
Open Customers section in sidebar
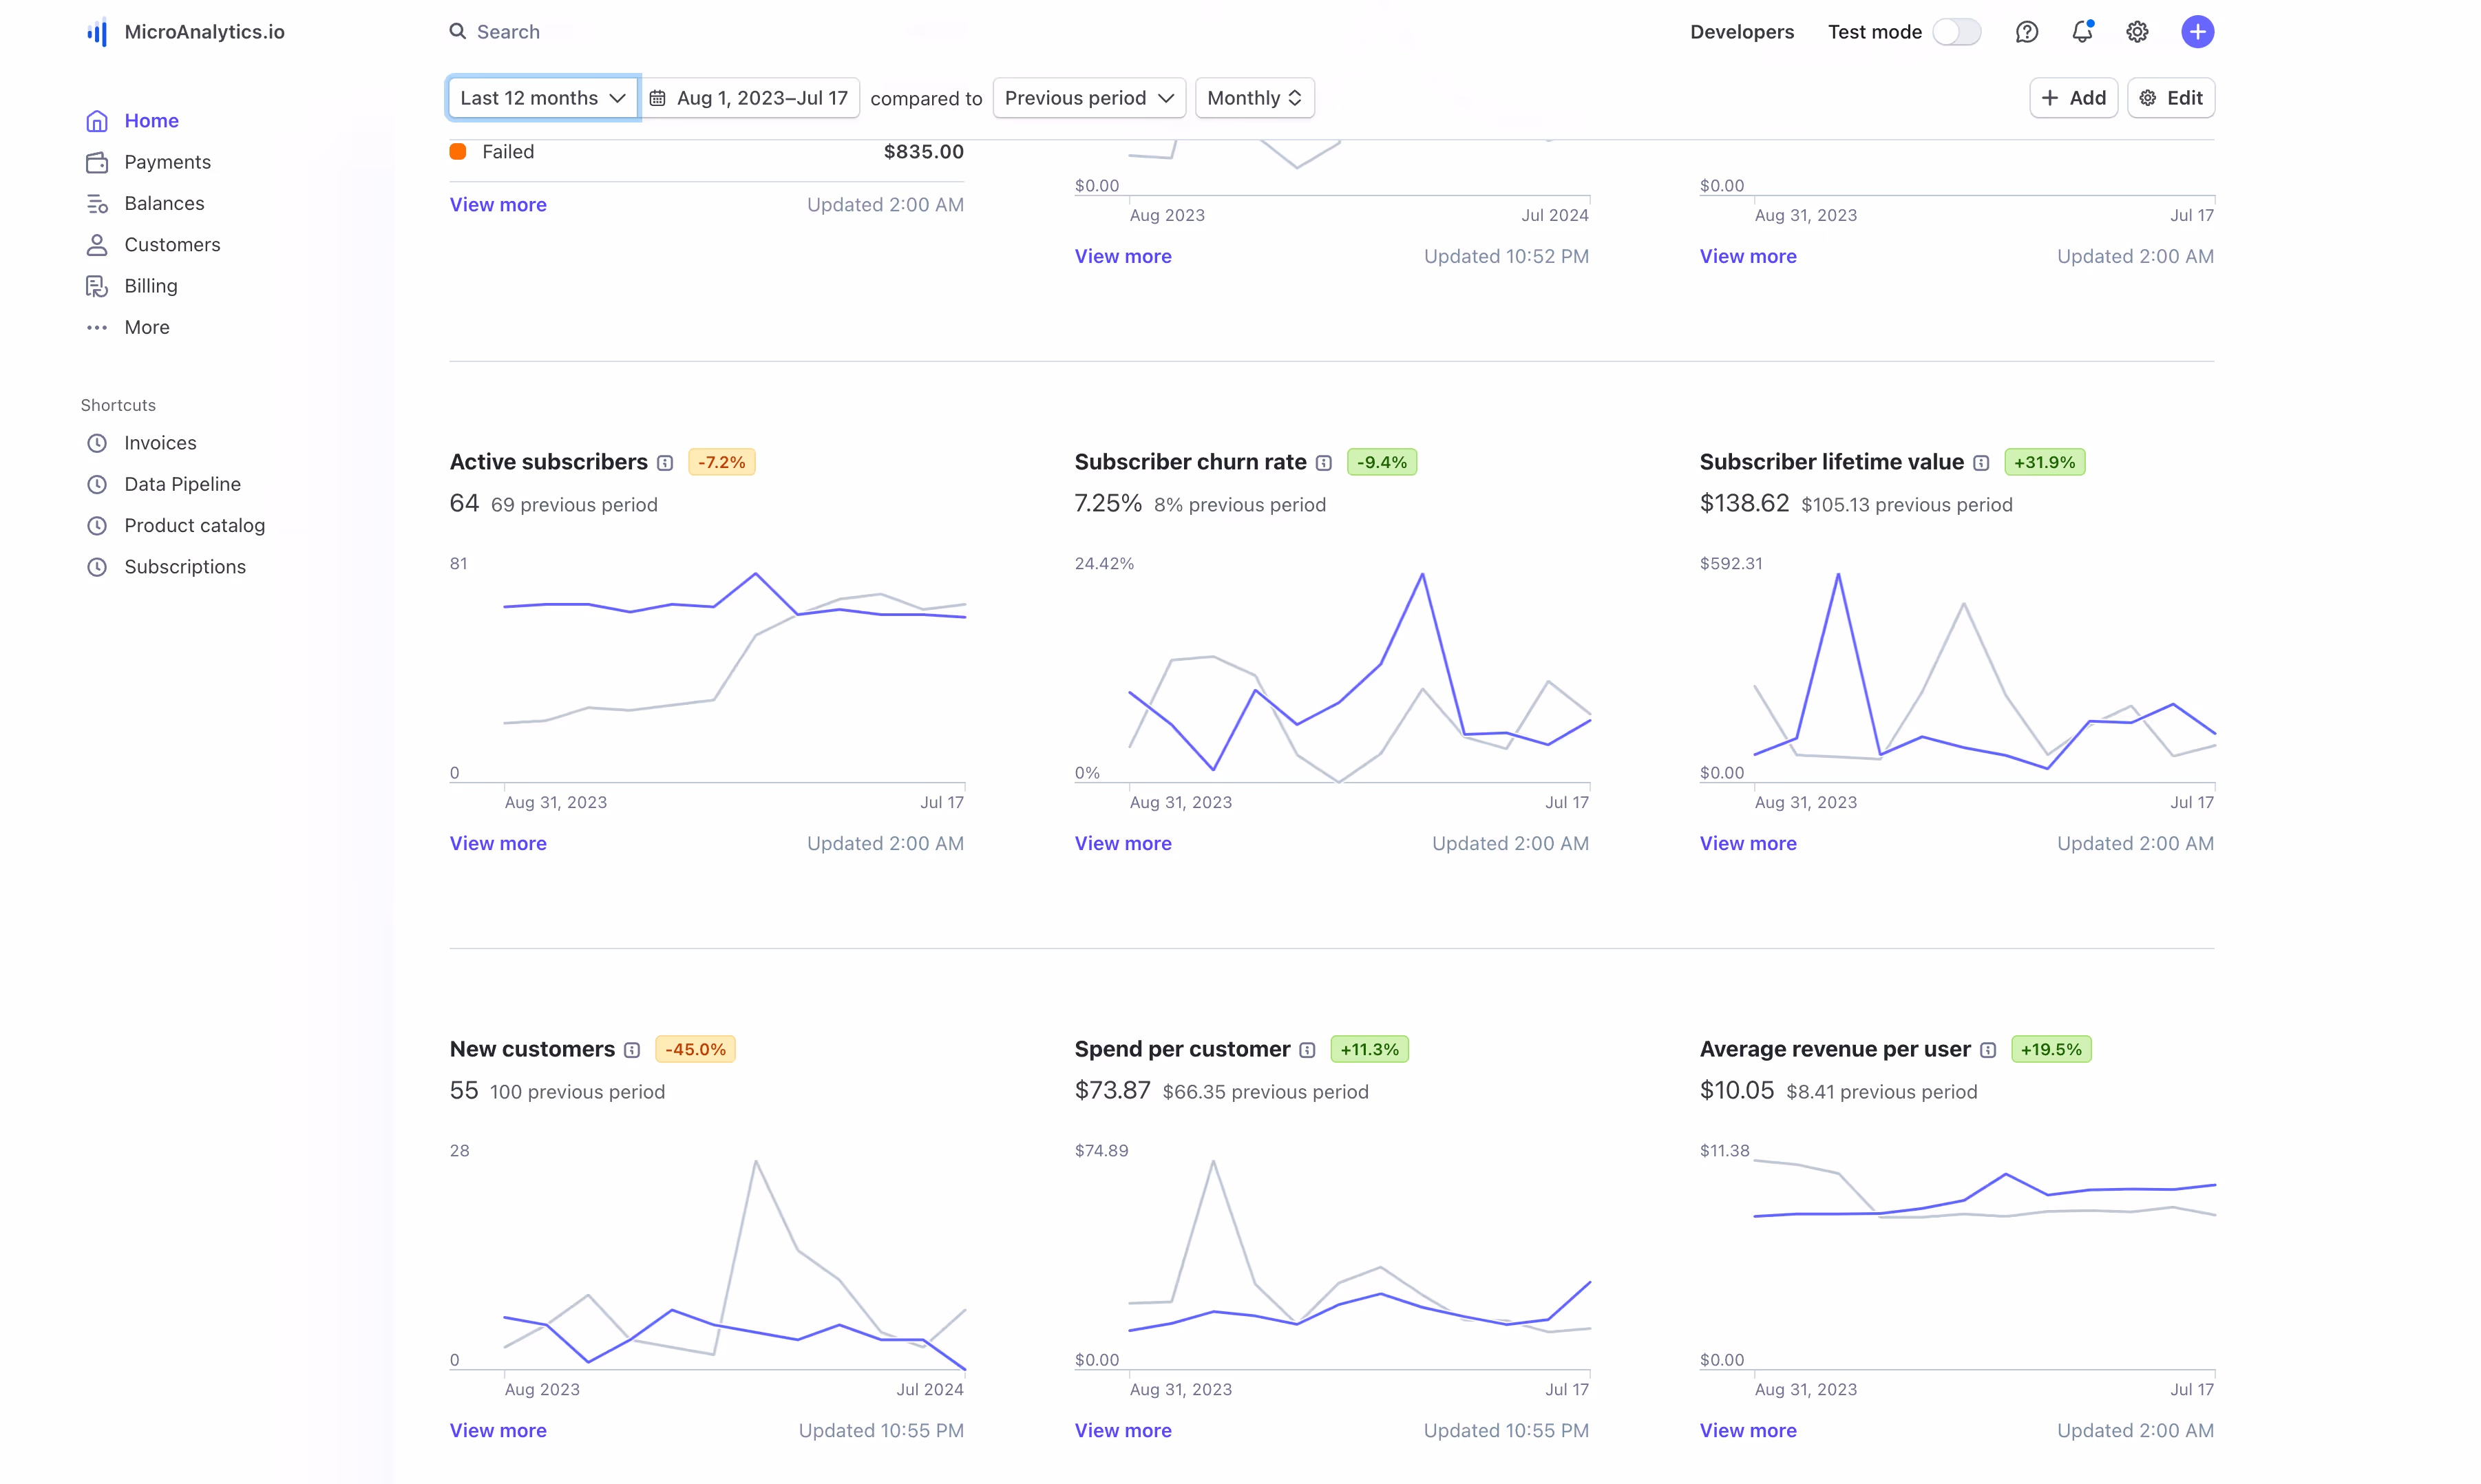[x=172, y=245]
